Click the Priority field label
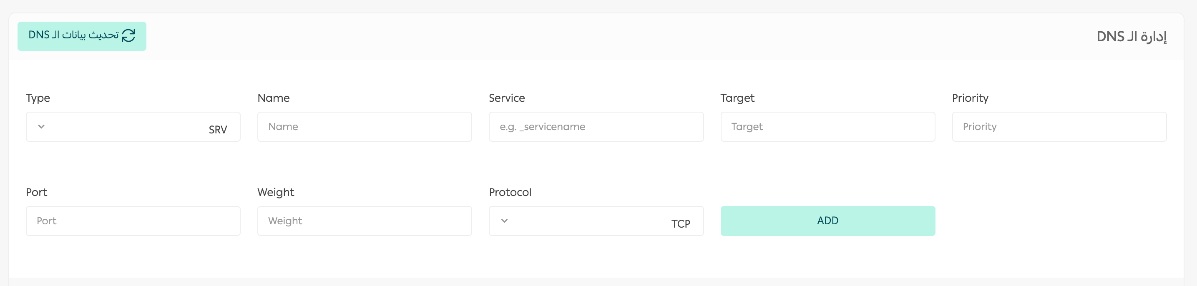Screen dimensions: 1197x286 point(970,98)
